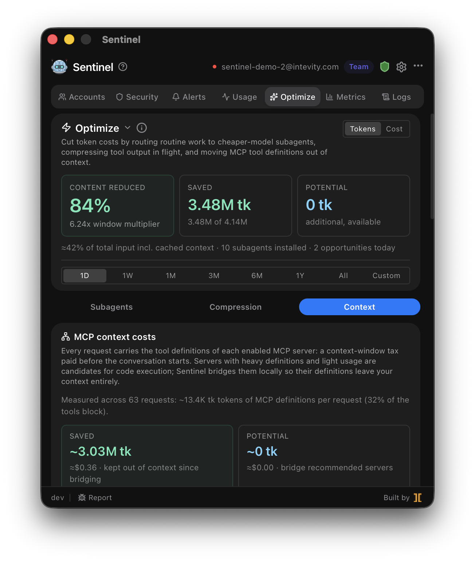The height and width of the screenshot is (562, 475).
Task: Open the Compression section
Action: [235, 307]
